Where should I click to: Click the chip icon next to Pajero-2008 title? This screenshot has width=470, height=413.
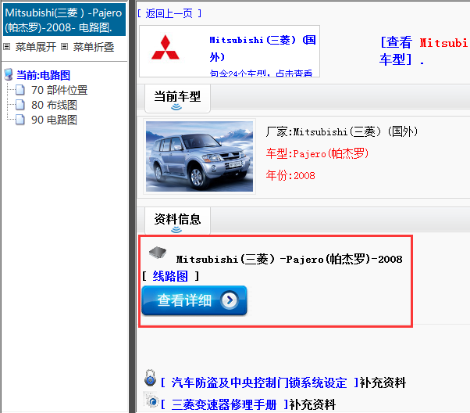point(158,254)
